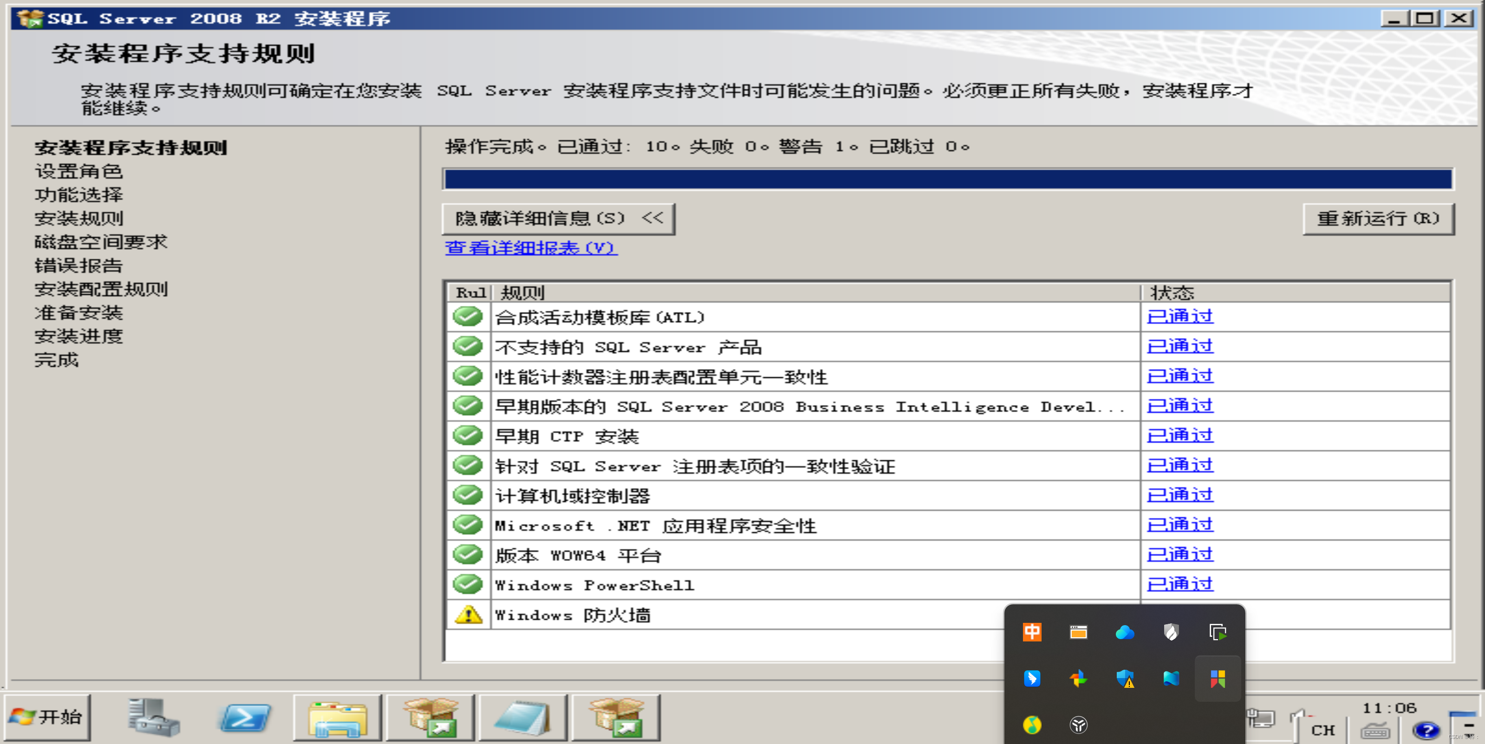The height and width of the screenshot is (744, 1485).
Task: Open the 查看详细报表(V) link
Action: pos(531,248)
